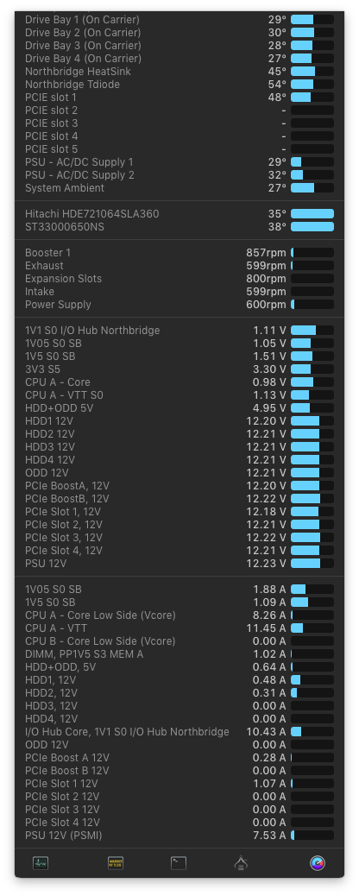Click the CPU A - VTT current row

(179, 628)
